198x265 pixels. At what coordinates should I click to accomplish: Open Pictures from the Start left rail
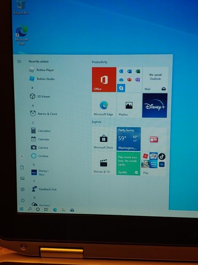(x=22, y=179)
